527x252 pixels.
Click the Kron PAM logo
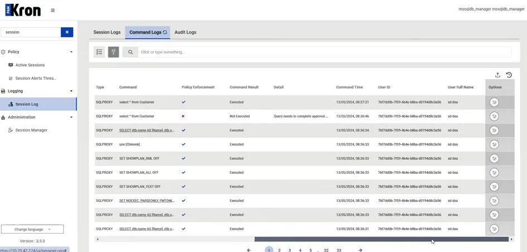point(23,11)
